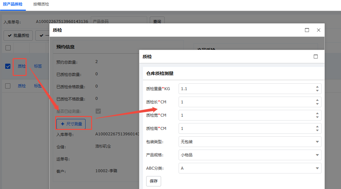Increase 质检重量 value with up arrow

[x=317, y=87]
